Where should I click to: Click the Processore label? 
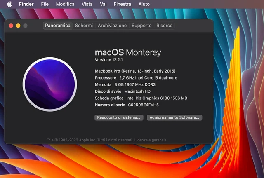coord(106,78)
